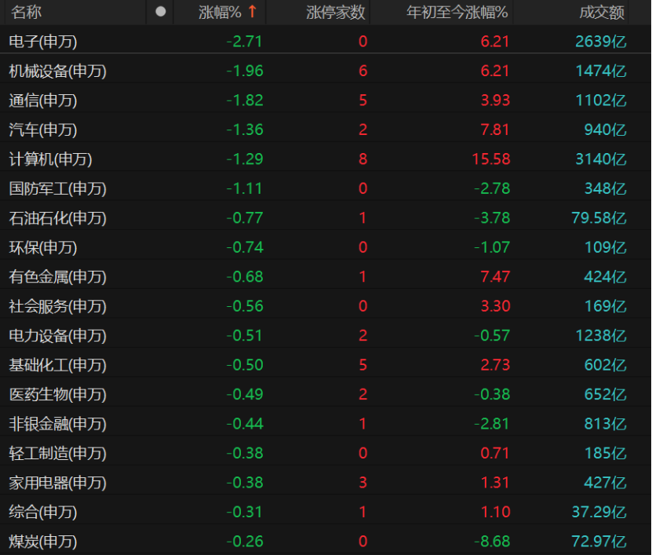Open the 机械设备(申万) sector
652x555 pixels.
pyautogui.click(x=57, y=71)
